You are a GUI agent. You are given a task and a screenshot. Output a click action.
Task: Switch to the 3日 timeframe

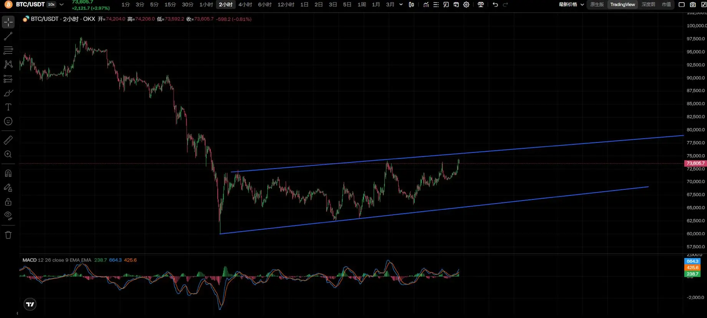click(333, 5)
